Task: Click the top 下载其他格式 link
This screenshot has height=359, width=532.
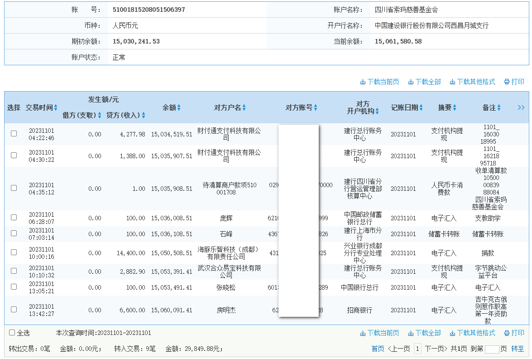Action: (x=472, y=82)
